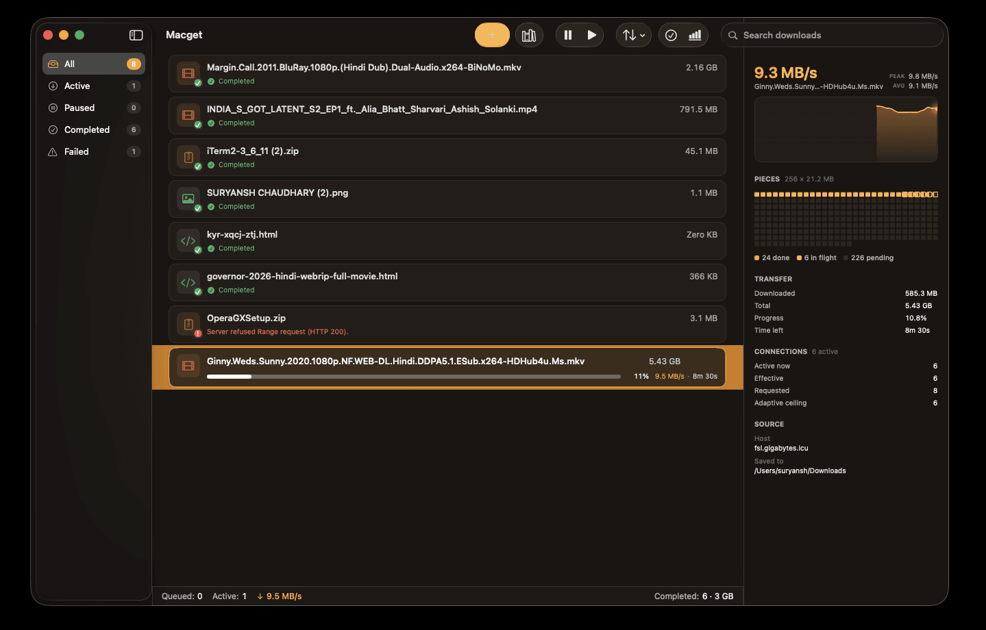The width and height of the screenshot is (986, 630).
Task: Click the 24 done legend entry
Action: pyautogui.click(x=772, y=257)
